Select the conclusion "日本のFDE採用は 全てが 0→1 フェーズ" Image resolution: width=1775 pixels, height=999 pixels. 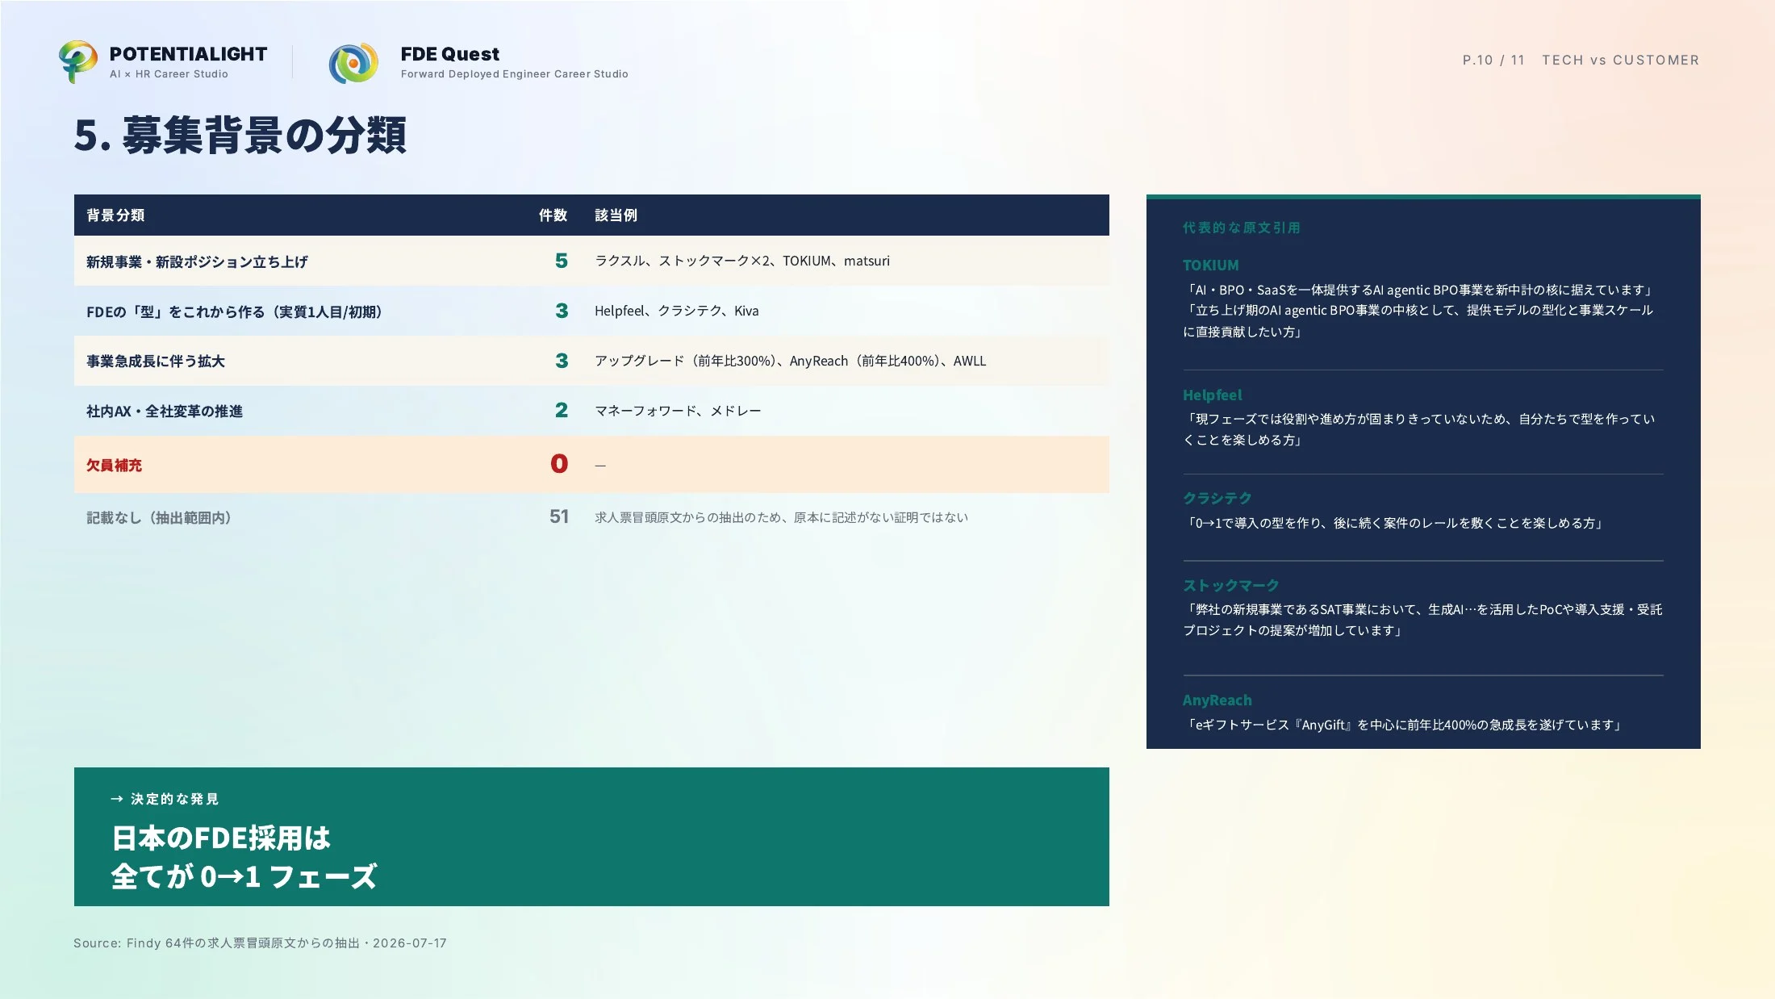(244, 857)
